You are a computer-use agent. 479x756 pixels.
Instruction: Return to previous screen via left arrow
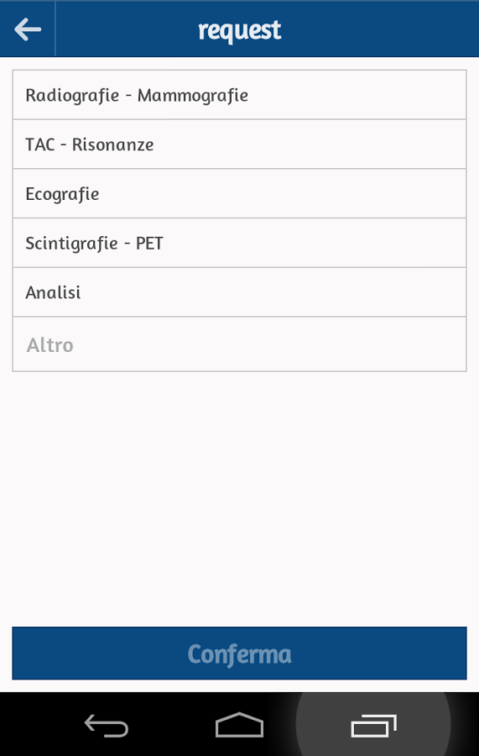pos(28,29)
